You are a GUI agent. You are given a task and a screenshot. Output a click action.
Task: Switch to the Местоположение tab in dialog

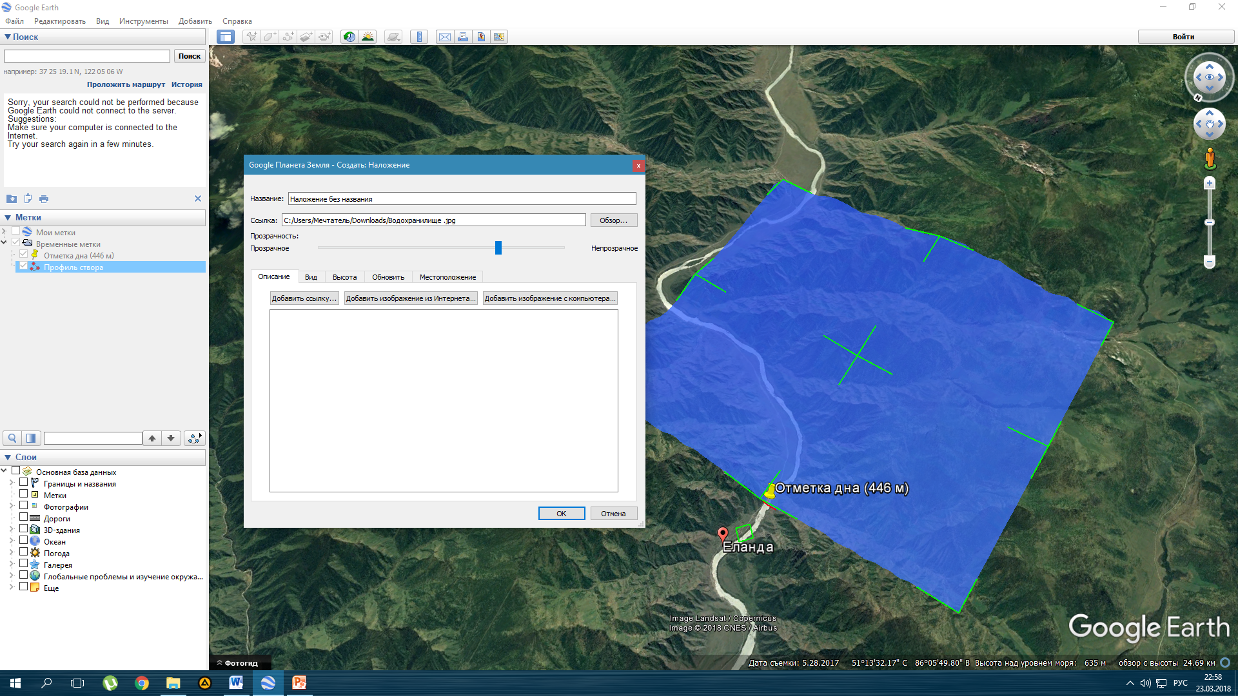447,277
